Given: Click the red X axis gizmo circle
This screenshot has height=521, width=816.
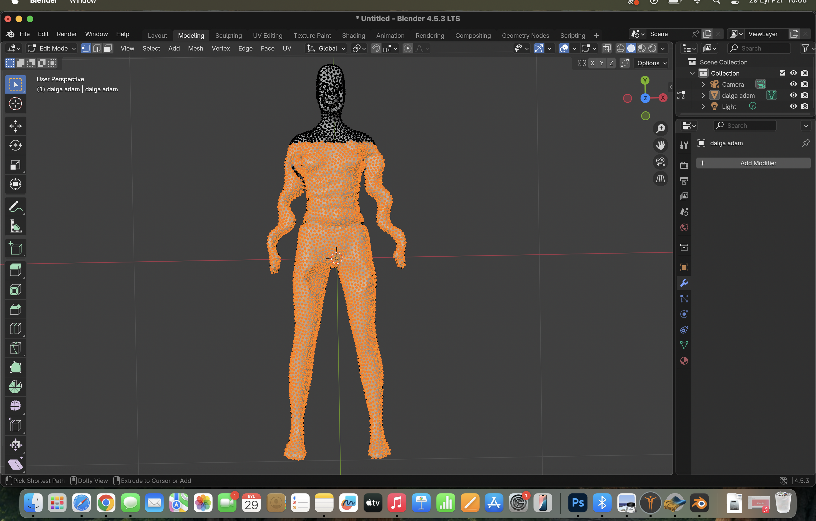Looking at the screenshot, I should [663, 98].
